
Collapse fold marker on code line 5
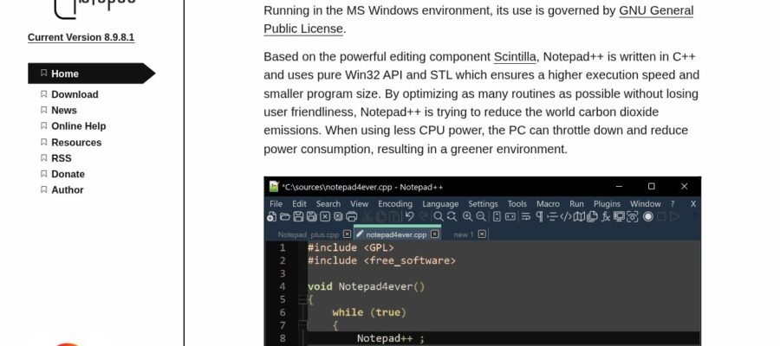(x=302, y=299)
